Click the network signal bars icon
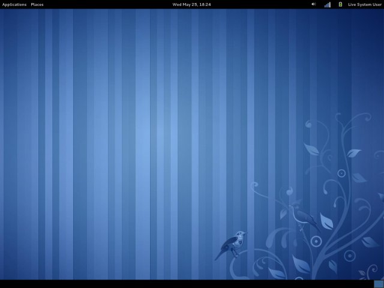Screen dimensions: 384x288 [328, 4]
